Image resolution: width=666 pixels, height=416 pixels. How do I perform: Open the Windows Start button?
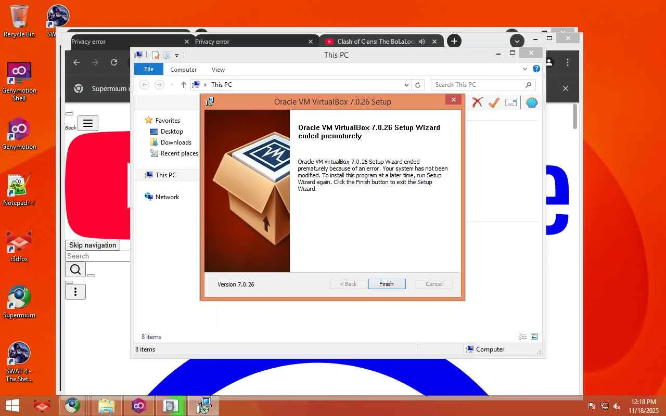tap(12, 406)
